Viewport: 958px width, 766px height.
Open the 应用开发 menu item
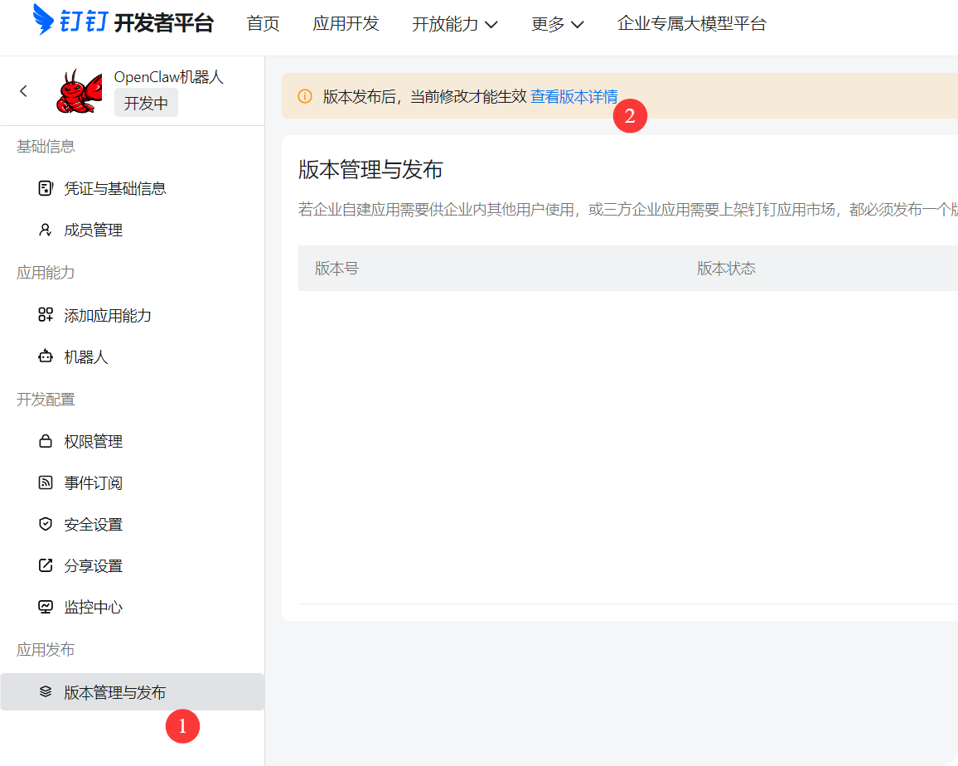[346, 24]
